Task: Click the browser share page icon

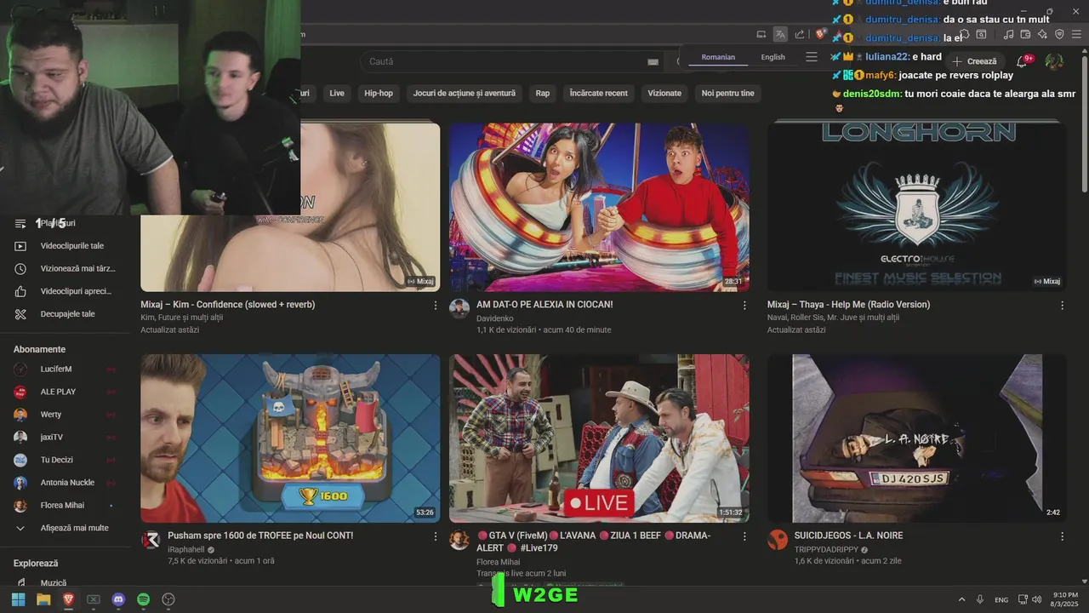Action: 800,34
